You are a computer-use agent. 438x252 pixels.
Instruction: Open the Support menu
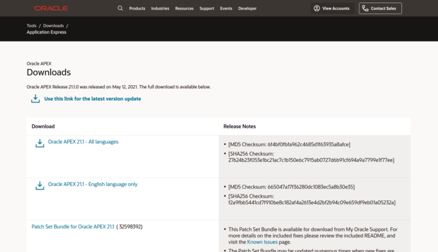[x=207, y=8]
